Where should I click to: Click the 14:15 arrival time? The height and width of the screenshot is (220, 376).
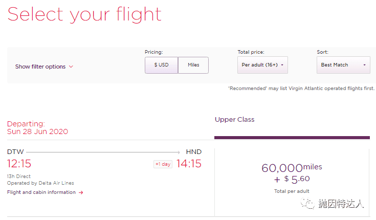tap(189, 164)
